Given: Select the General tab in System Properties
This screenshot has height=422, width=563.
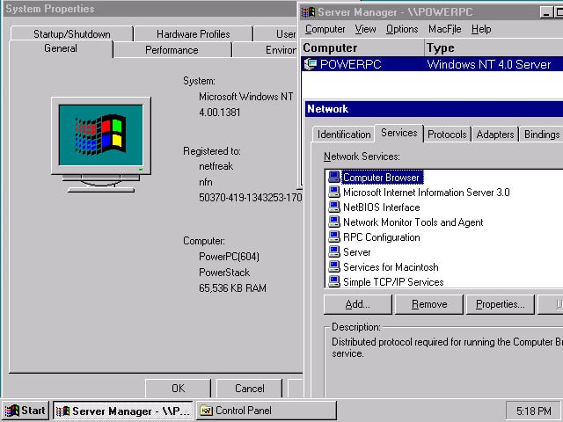Looking at the screenshot, I should [x=61, y=48].
